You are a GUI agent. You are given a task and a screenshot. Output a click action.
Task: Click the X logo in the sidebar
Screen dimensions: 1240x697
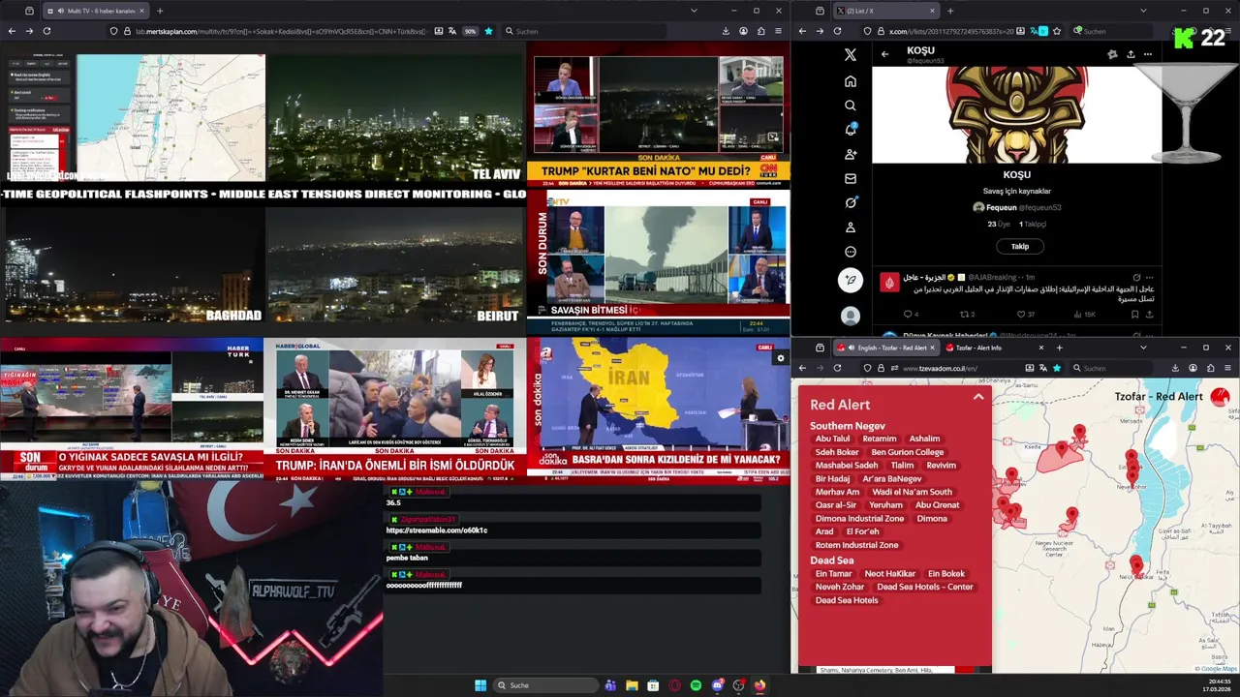(x=851, y=55)
